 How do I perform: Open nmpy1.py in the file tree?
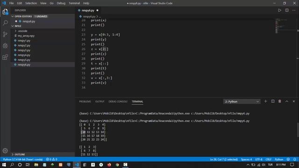point(24,41)
